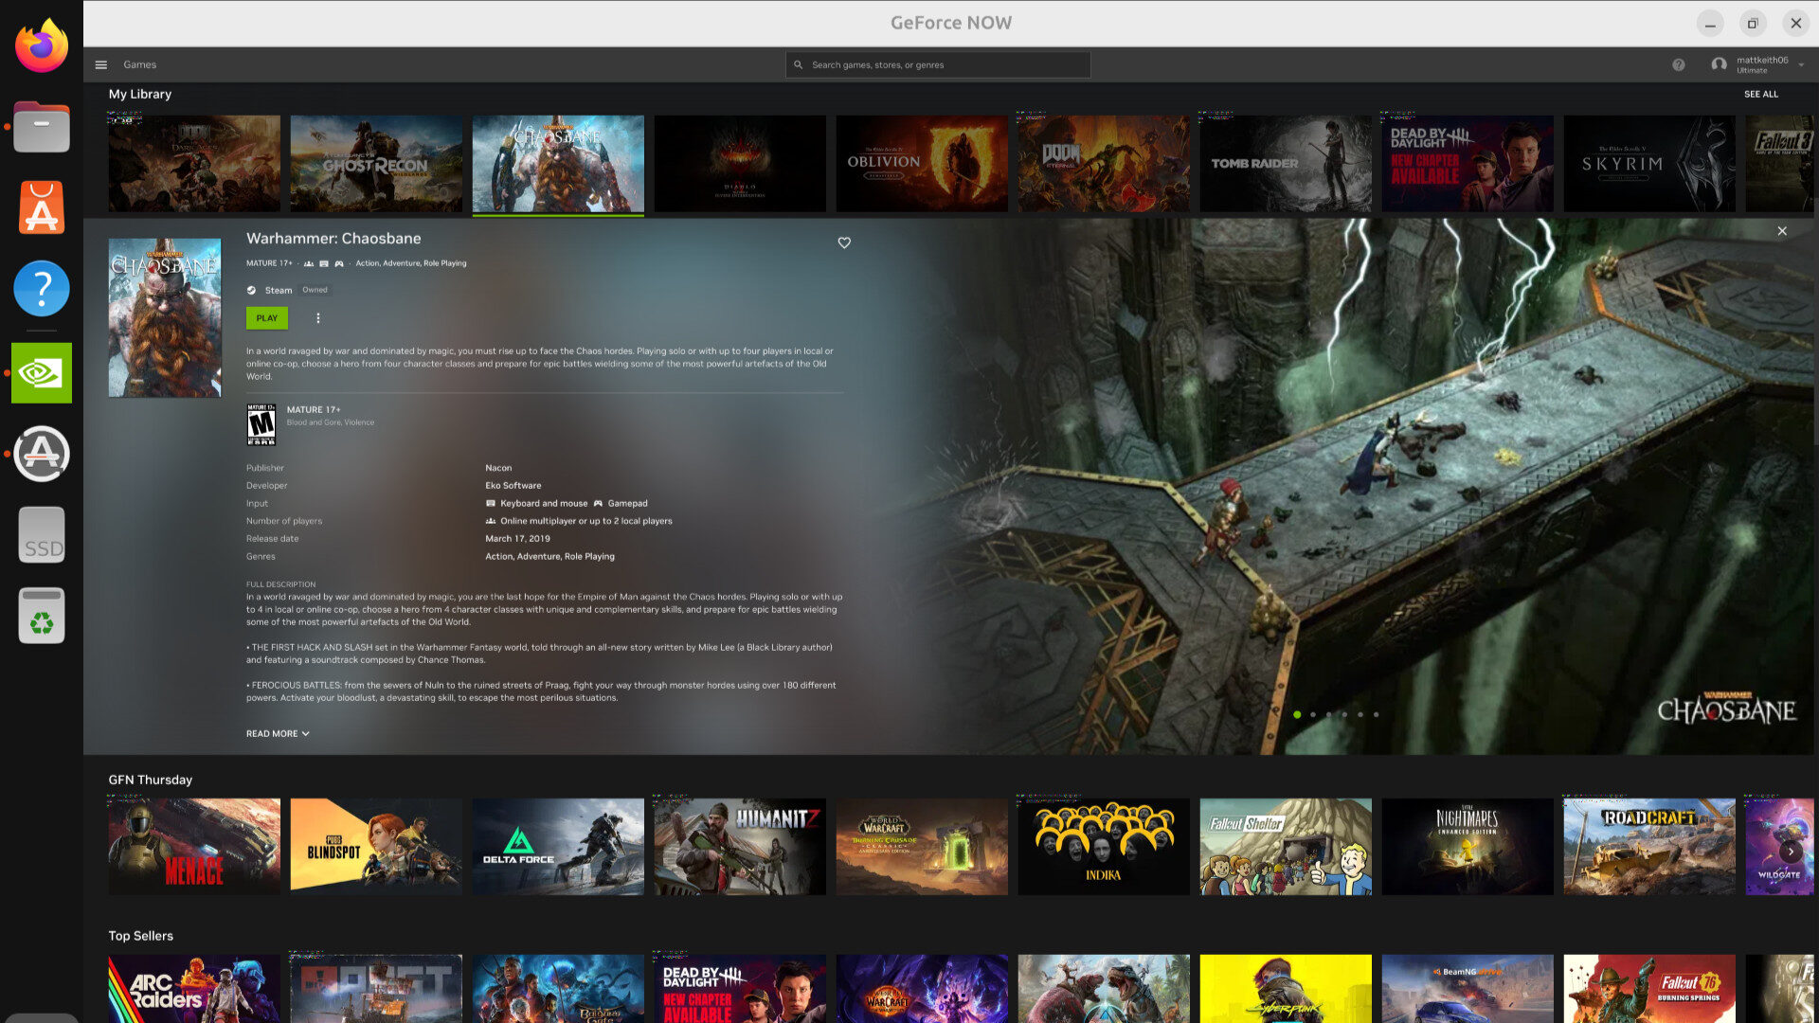Open the hamburger navigation menu
Screen dimensions: 1819x1023
pyautogui.click(x=100, y=63)
